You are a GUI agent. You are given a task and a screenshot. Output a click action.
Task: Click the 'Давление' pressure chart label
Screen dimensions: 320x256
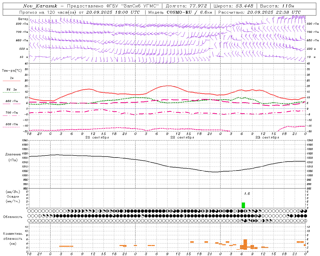pos(13,154)
